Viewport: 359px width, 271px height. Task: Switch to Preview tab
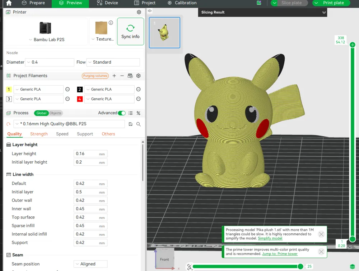pyautogui.click(x=70, y=3)
